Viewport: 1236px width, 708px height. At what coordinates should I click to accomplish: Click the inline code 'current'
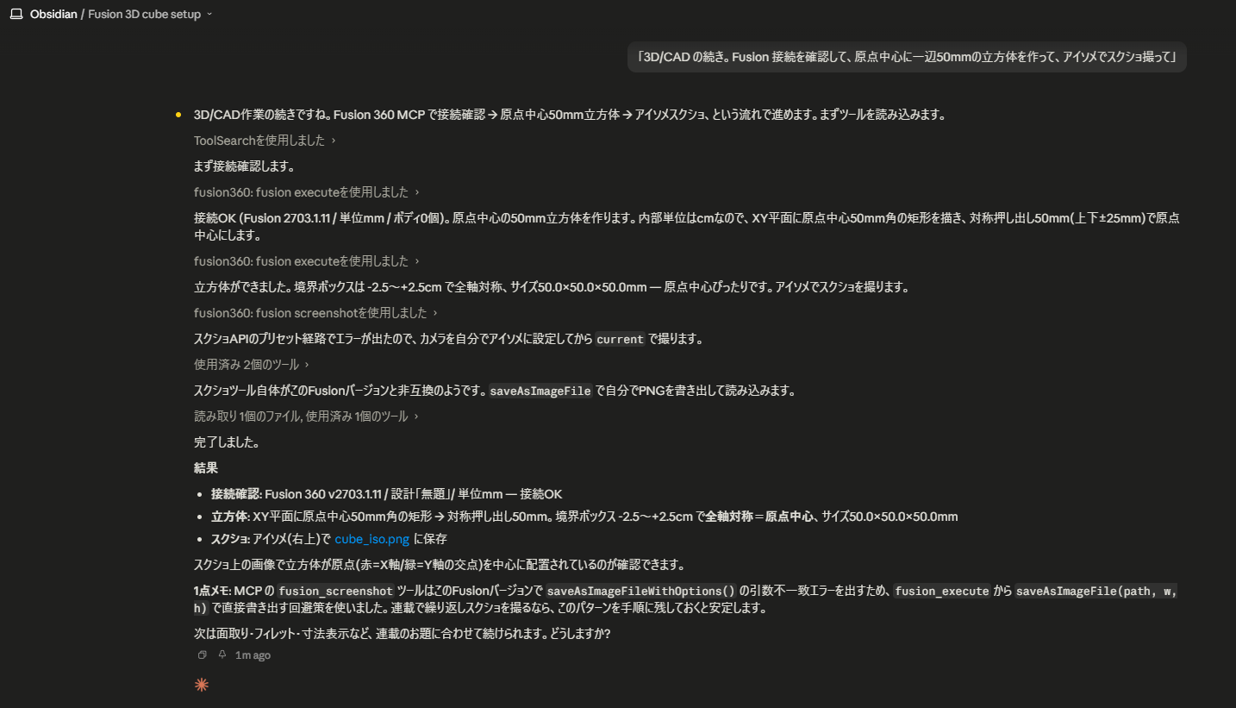pyautogui.click(x=620, y=339)
